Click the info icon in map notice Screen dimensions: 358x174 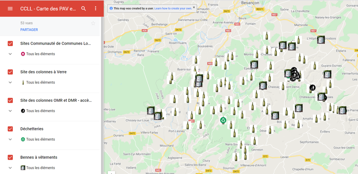111,8
